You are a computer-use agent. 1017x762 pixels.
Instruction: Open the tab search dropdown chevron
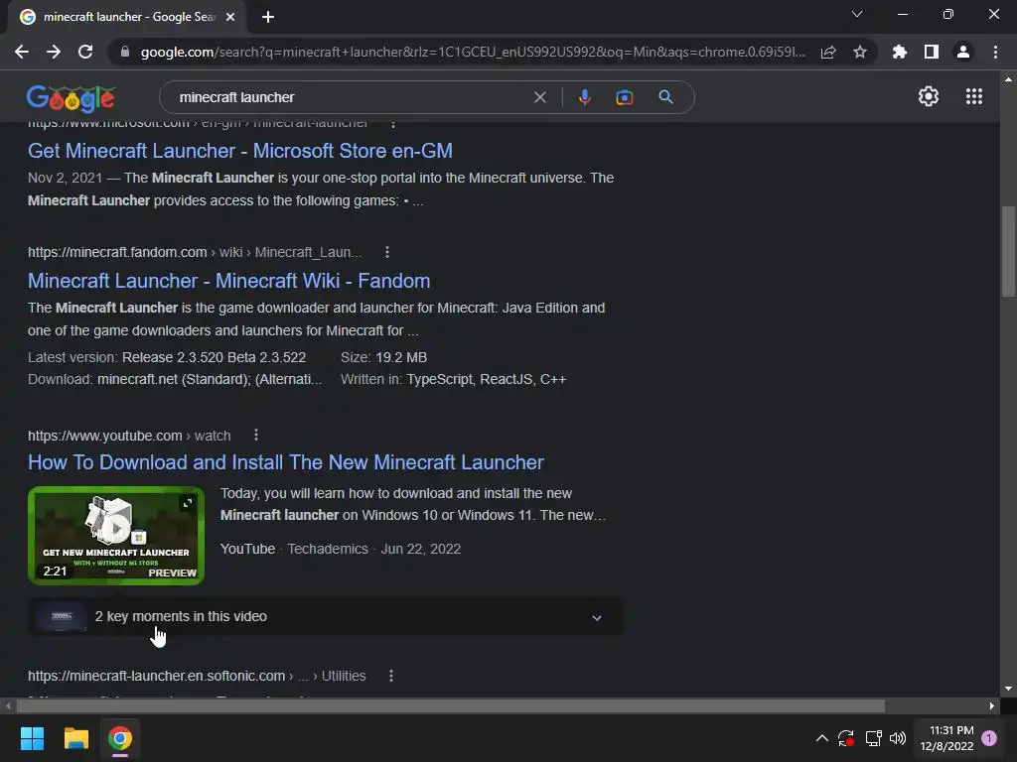tap(857, 14)
